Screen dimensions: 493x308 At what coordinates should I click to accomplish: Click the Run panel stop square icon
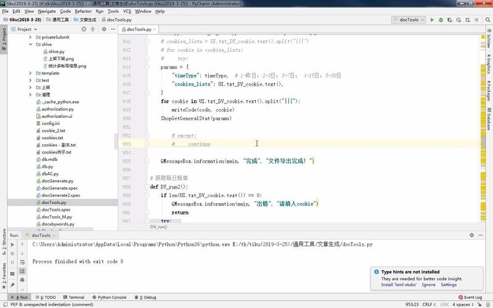tap(12, 253)
